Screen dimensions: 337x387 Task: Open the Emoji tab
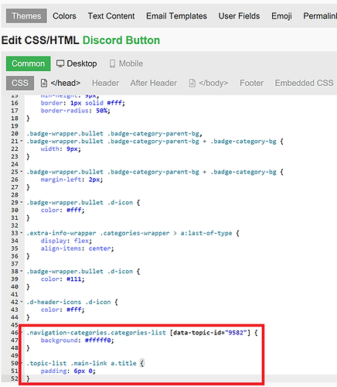pos(281,16)
